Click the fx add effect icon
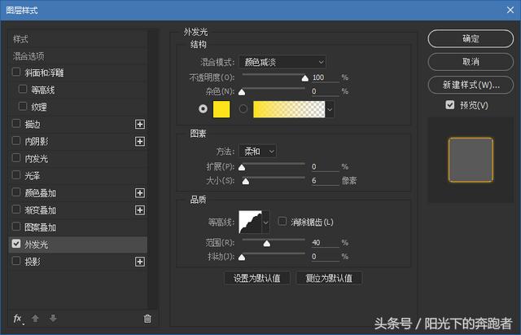Viewport: 521px width, 335px height. click(18, 319)
